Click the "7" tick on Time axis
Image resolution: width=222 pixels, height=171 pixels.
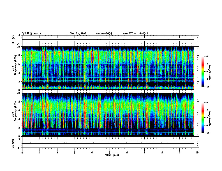point(145,153)
